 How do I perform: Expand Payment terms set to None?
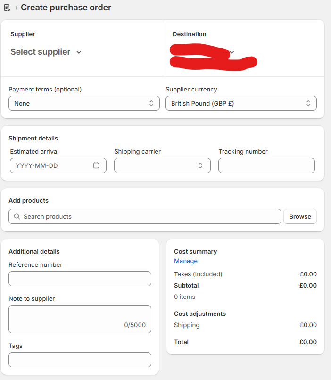click(84, 103)
